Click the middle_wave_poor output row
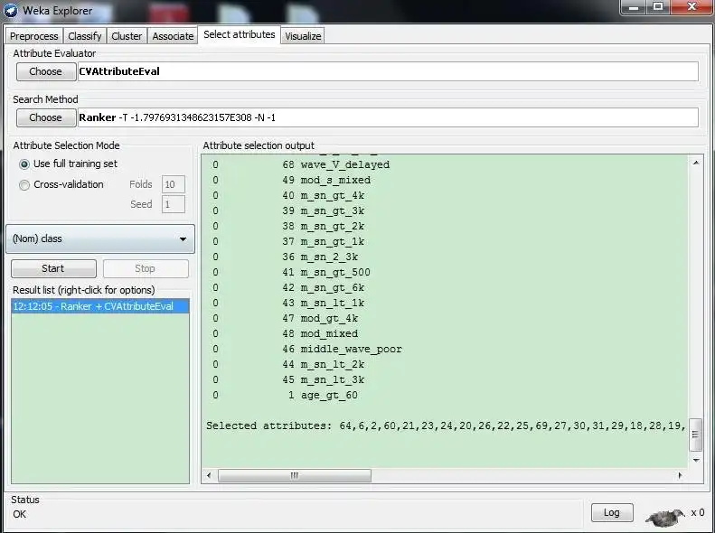This screenshot has height=533, width=715. 307,350
